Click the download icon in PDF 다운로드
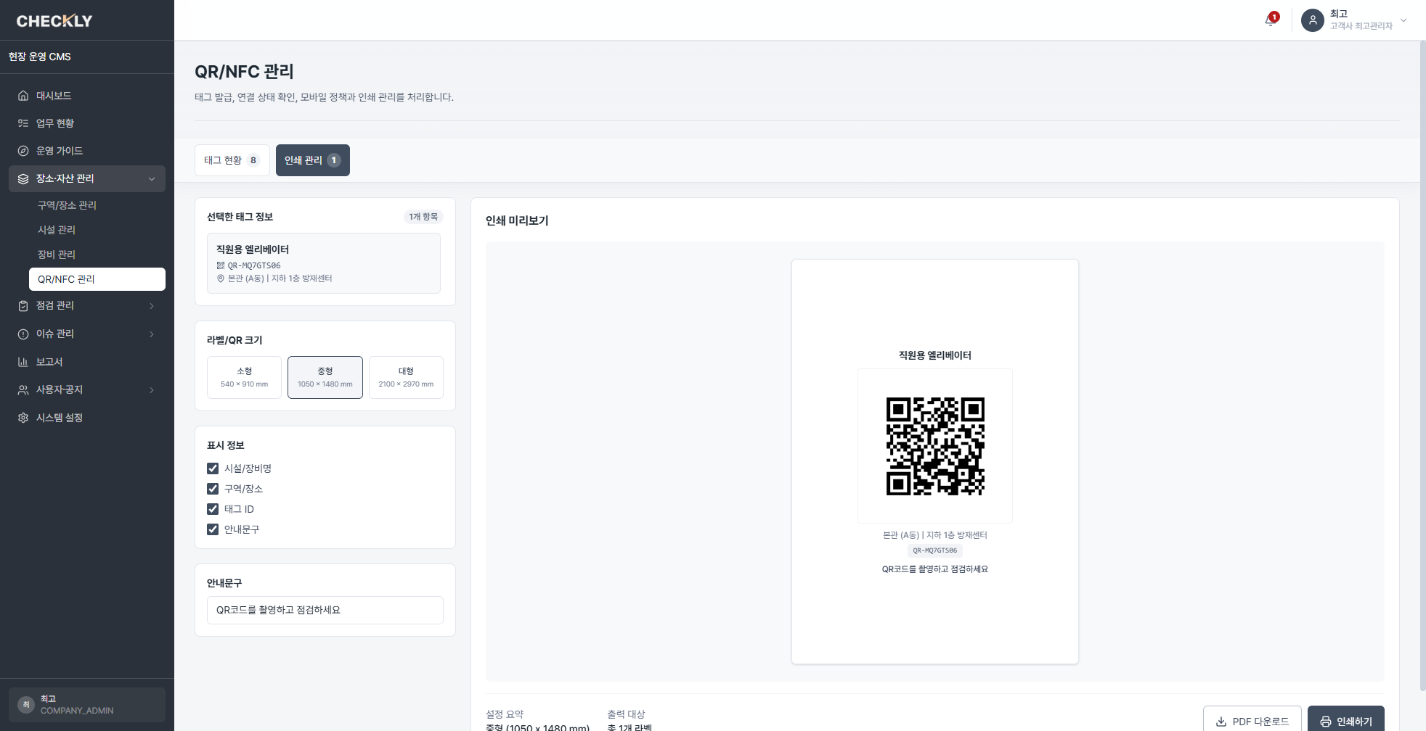This screenshot has width=1426, height=731. 1221,722
